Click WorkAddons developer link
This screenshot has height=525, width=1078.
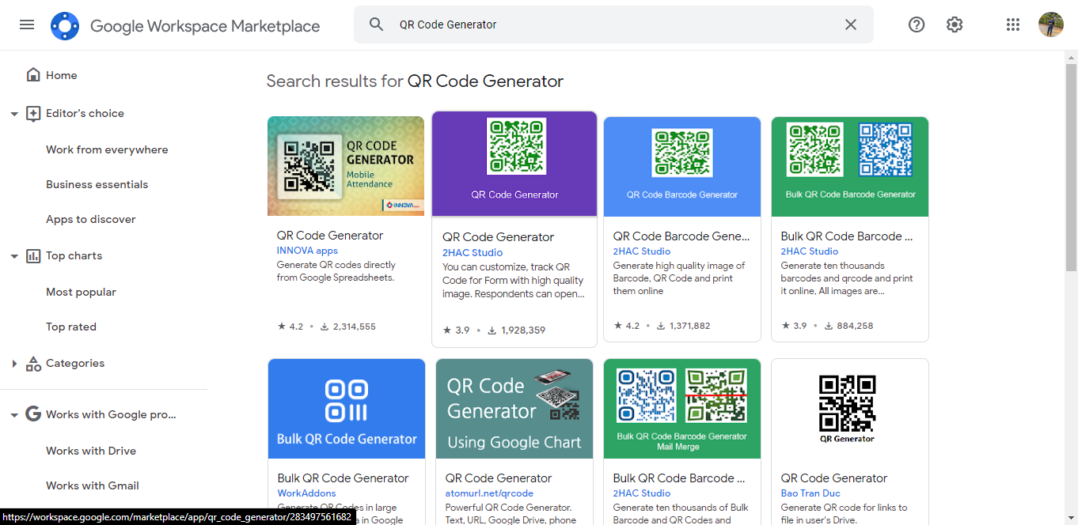click(x=307, y=493)
